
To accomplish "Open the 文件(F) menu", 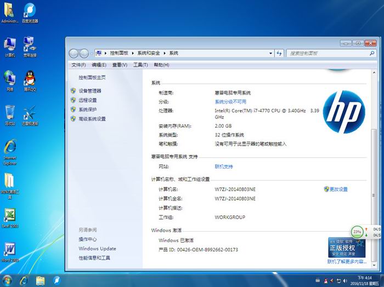I will click(79, 65).
